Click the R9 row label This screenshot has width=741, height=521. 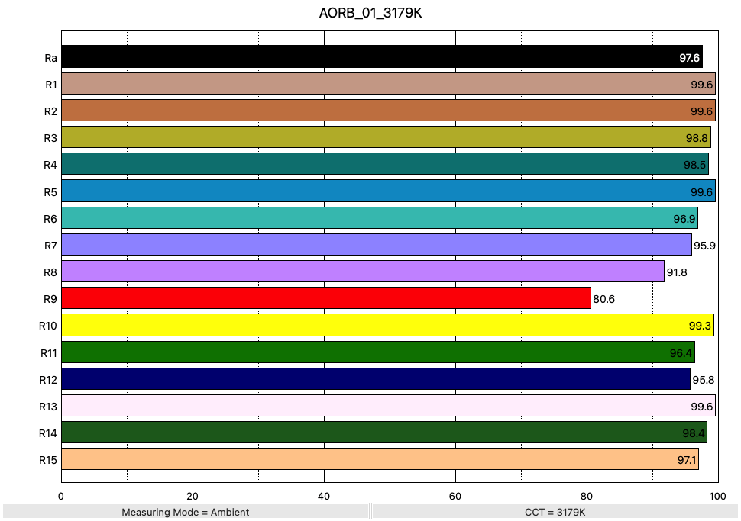50,299
